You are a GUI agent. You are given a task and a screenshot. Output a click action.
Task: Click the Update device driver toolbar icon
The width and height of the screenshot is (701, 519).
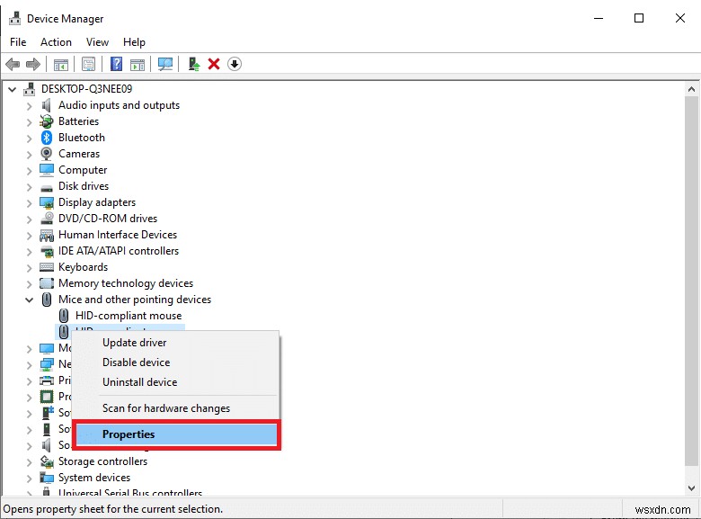193,64
